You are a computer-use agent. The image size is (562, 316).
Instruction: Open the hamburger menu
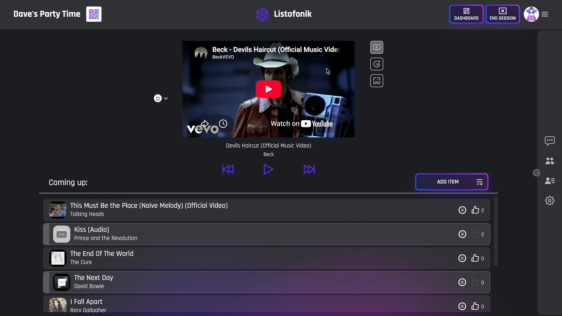click(x=545, y=14)
